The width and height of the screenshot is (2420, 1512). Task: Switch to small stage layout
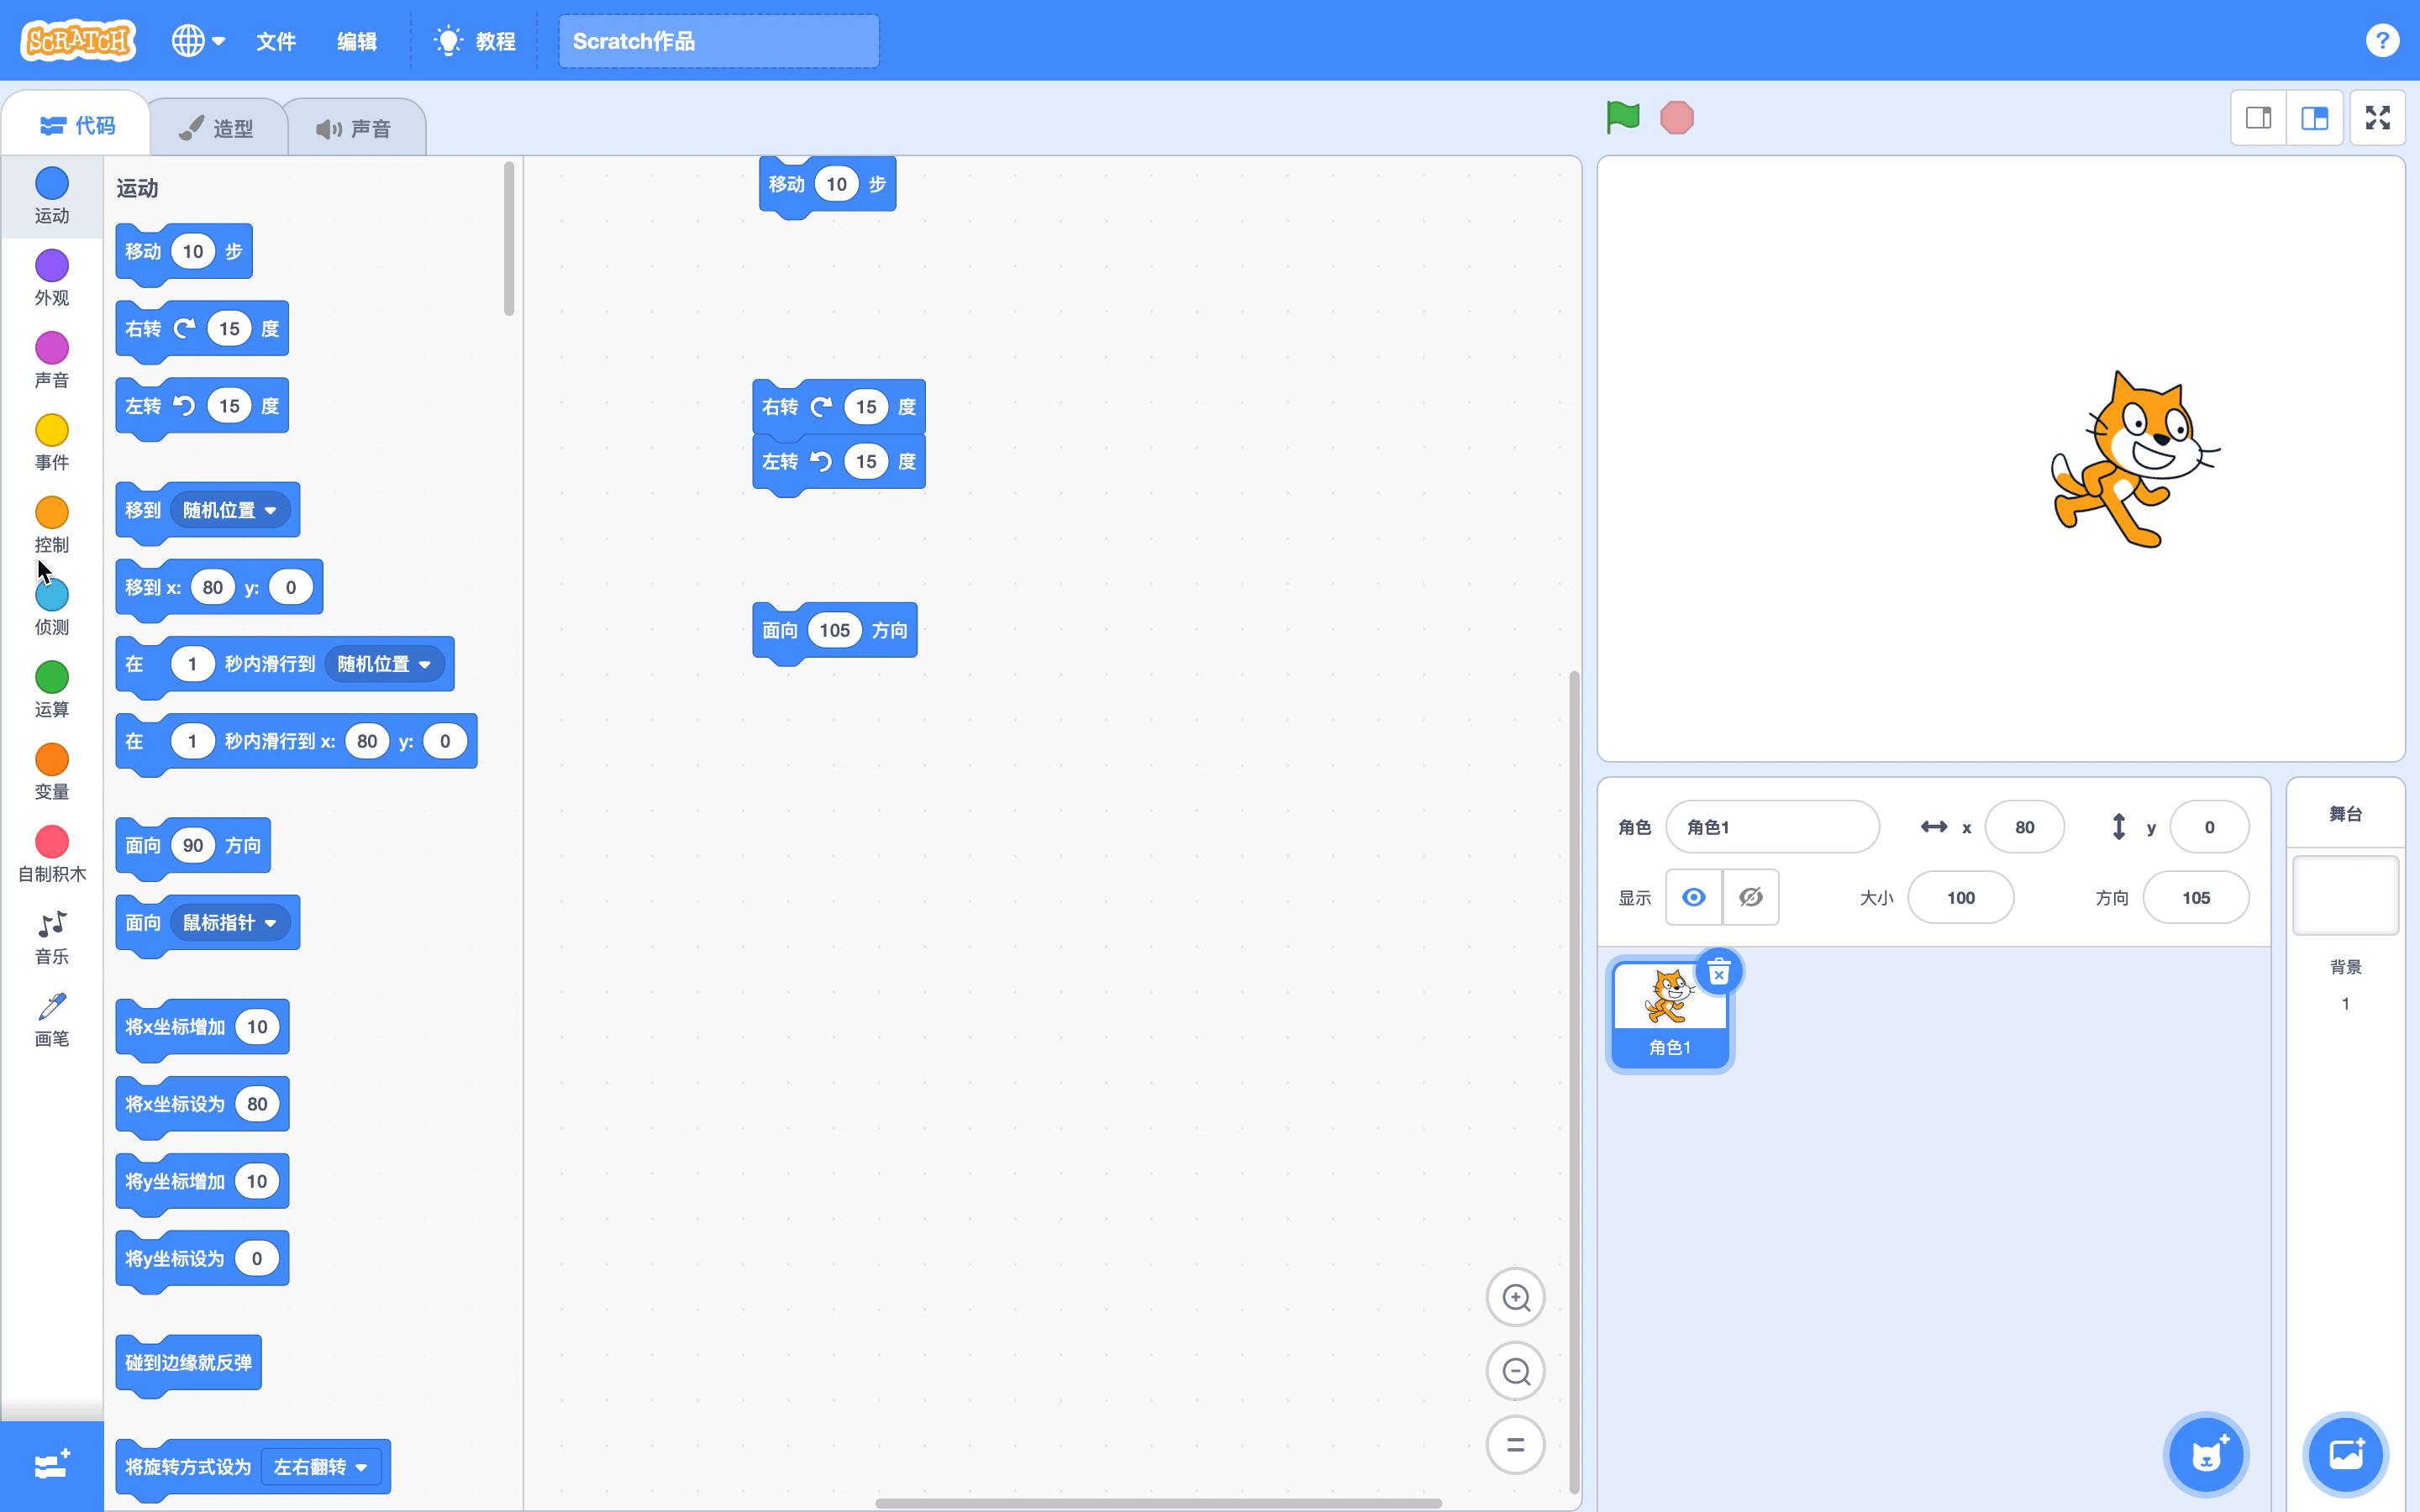[2258, 118]
